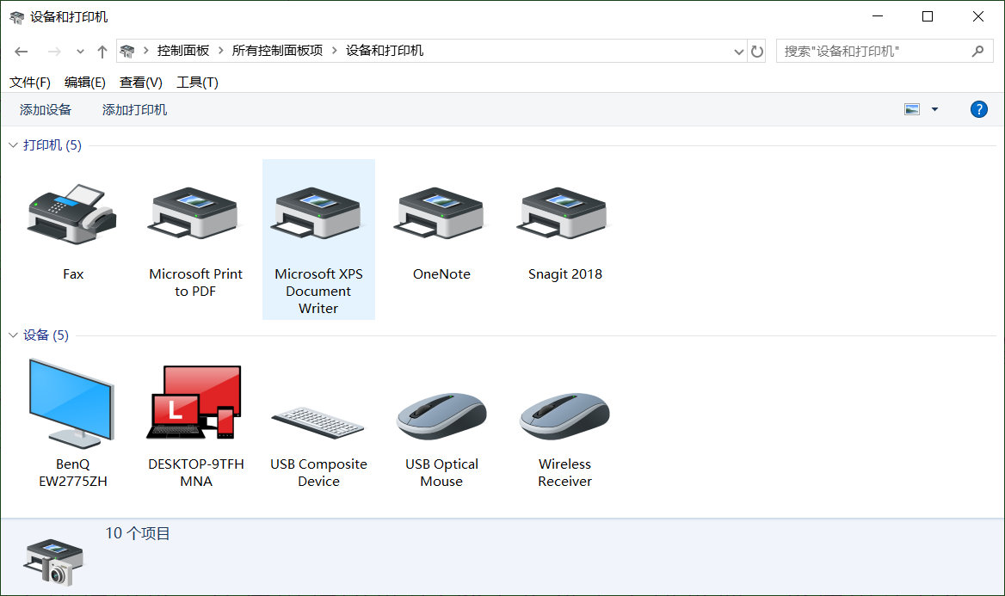Navigate to 控制面板 via breadcrumb
This screenshot has height=596, width=1005.
tap(182, 51)
